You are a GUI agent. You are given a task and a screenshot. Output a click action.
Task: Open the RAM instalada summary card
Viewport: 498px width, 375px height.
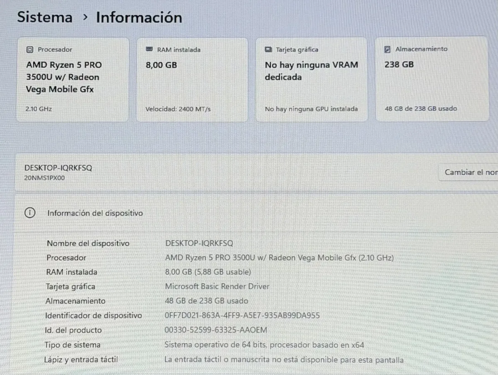(x=192, y=79)
